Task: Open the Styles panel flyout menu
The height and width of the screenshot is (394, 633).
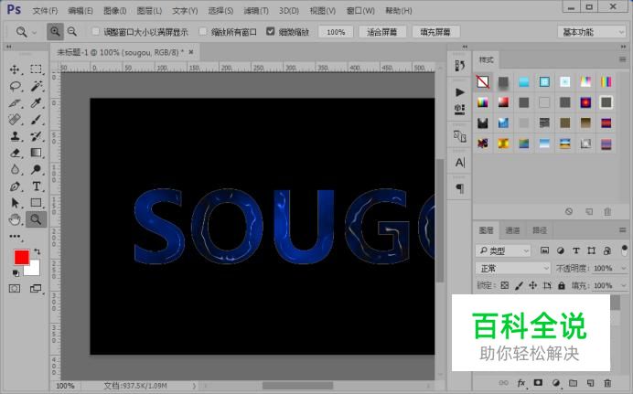Action: click(623, 59)
